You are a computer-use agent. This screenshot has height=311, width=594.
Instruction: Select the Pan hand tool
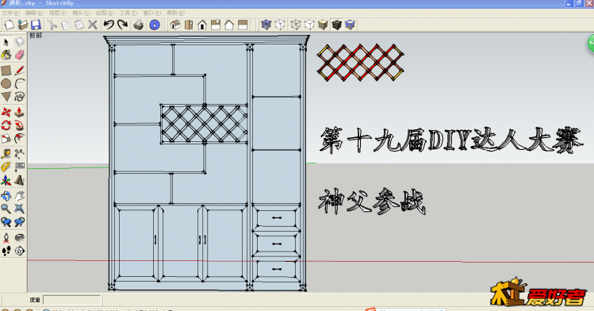click(x=20, y=195)
